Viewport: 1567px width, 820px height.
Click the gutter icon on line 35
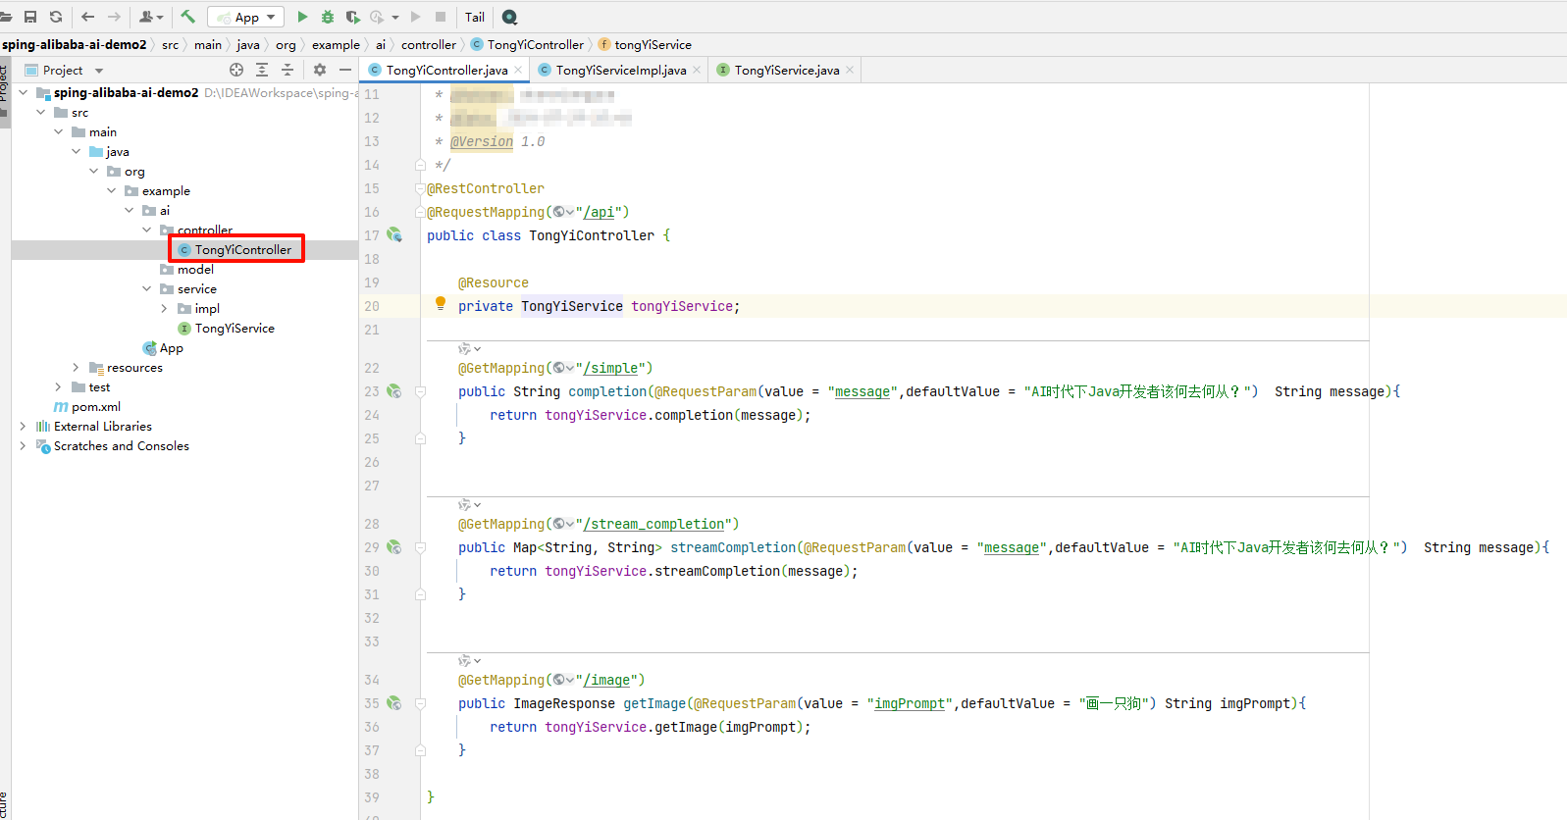394,702
